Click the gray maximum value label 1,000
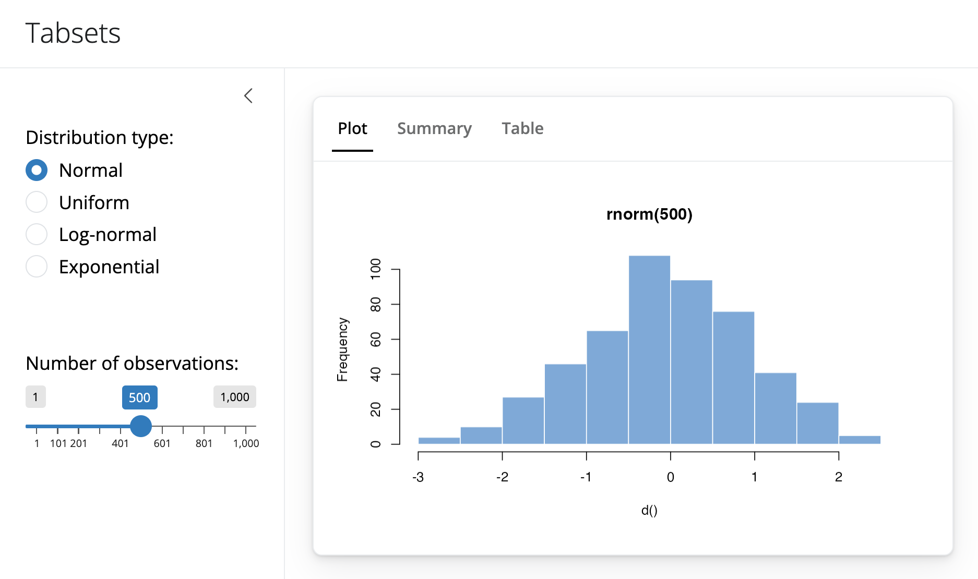The width and height of the screenshot is (978, 579). pos(234,397)
